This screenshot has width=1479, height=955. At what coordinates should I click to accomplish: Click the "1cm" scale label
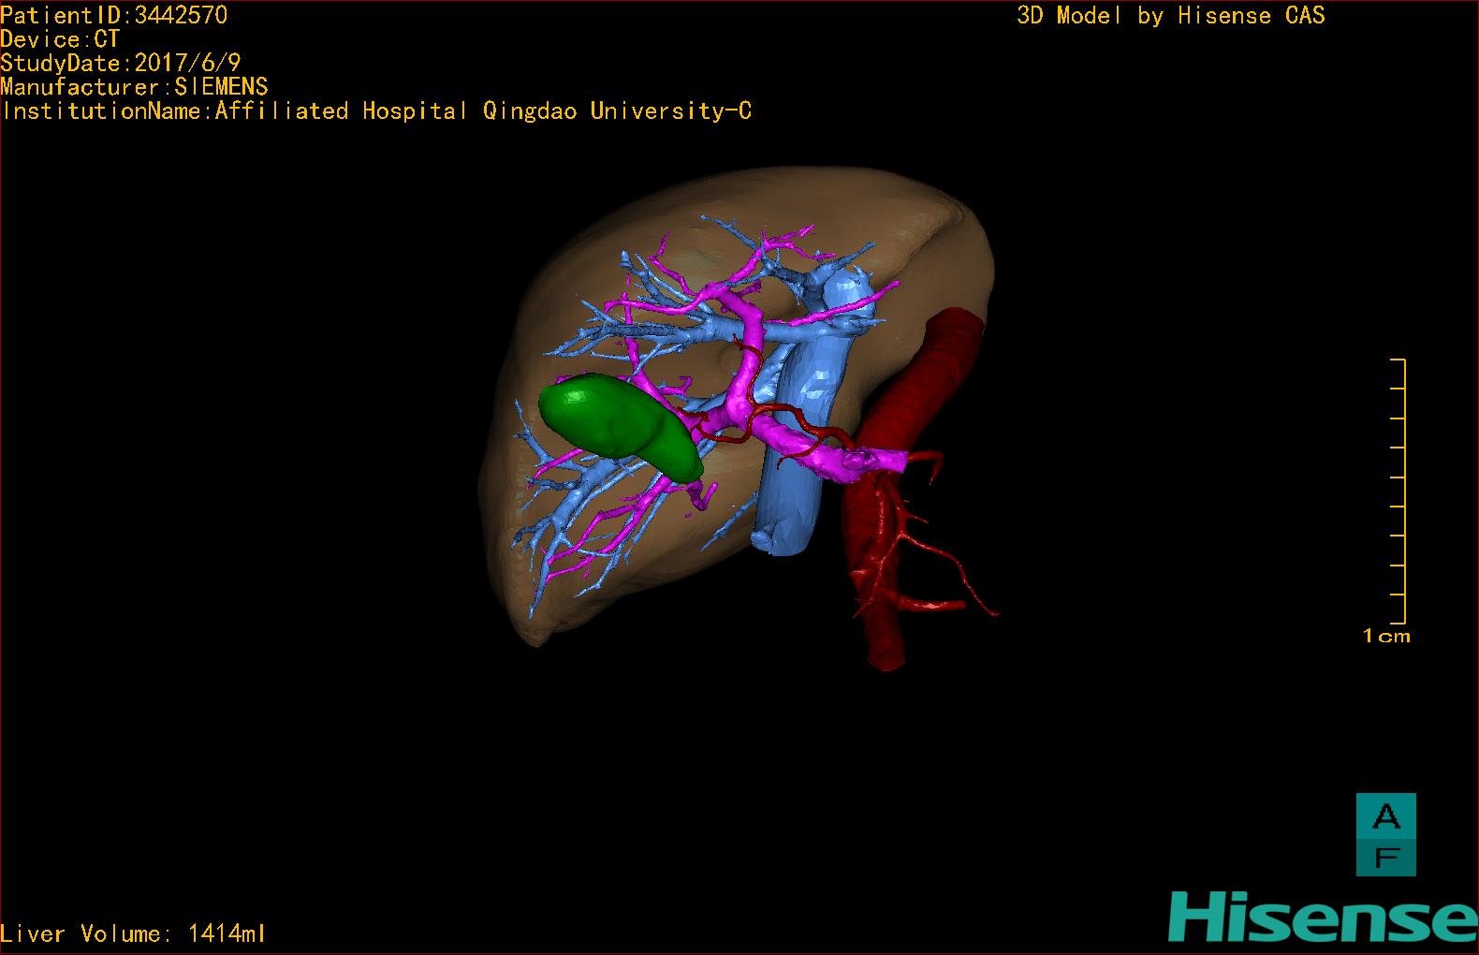tap(1386, 636)
